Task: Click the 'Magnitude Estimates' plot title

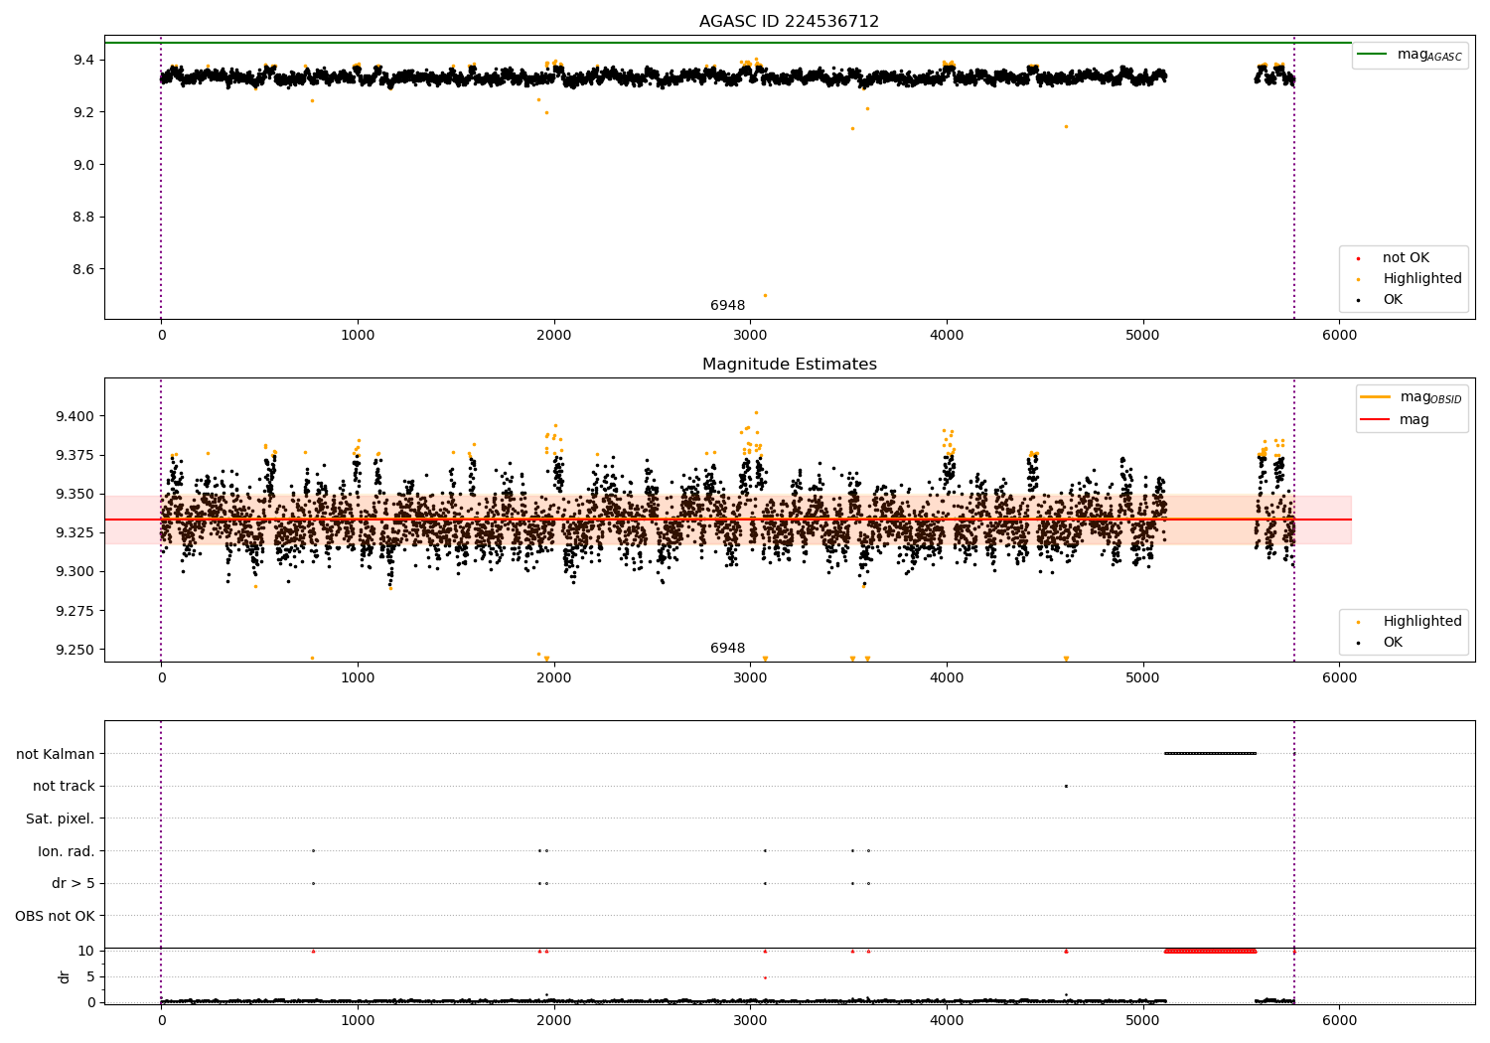Action: point(789,364)
